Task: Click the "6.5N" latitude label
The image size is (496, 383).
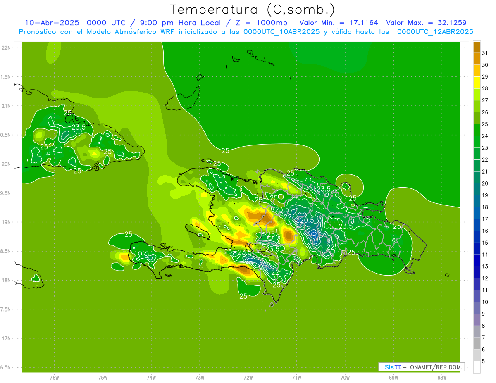Action: (x=6, y=368)
